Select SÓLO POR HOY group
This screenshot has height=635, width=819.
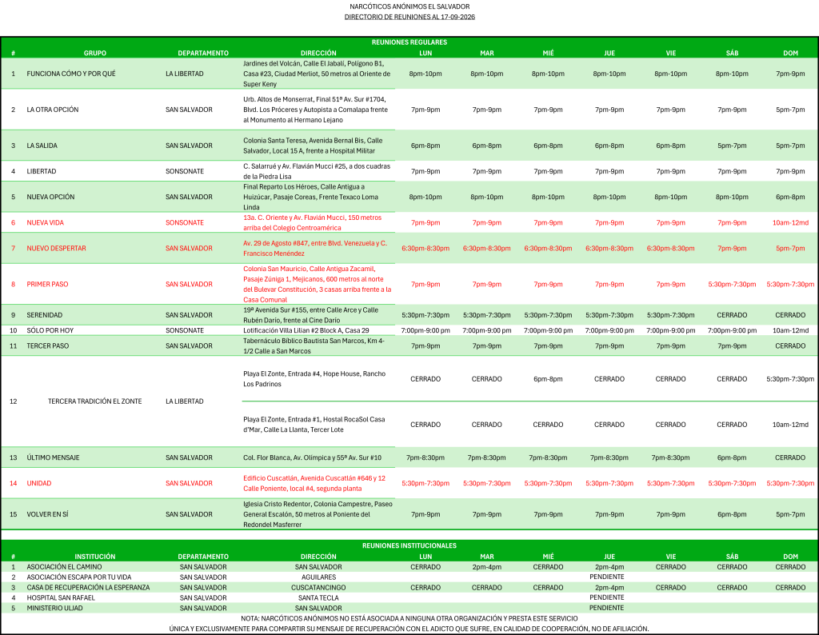pos(50,330)
